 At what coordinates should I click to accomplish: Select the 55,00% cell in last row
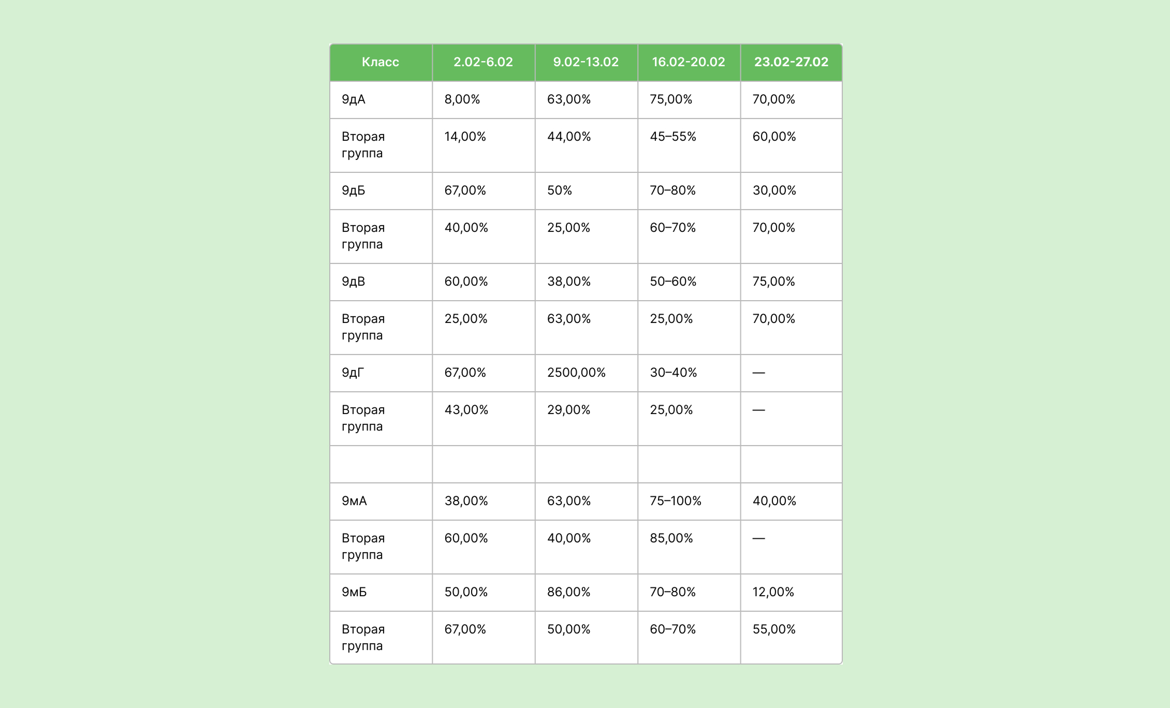coord(791,637)
